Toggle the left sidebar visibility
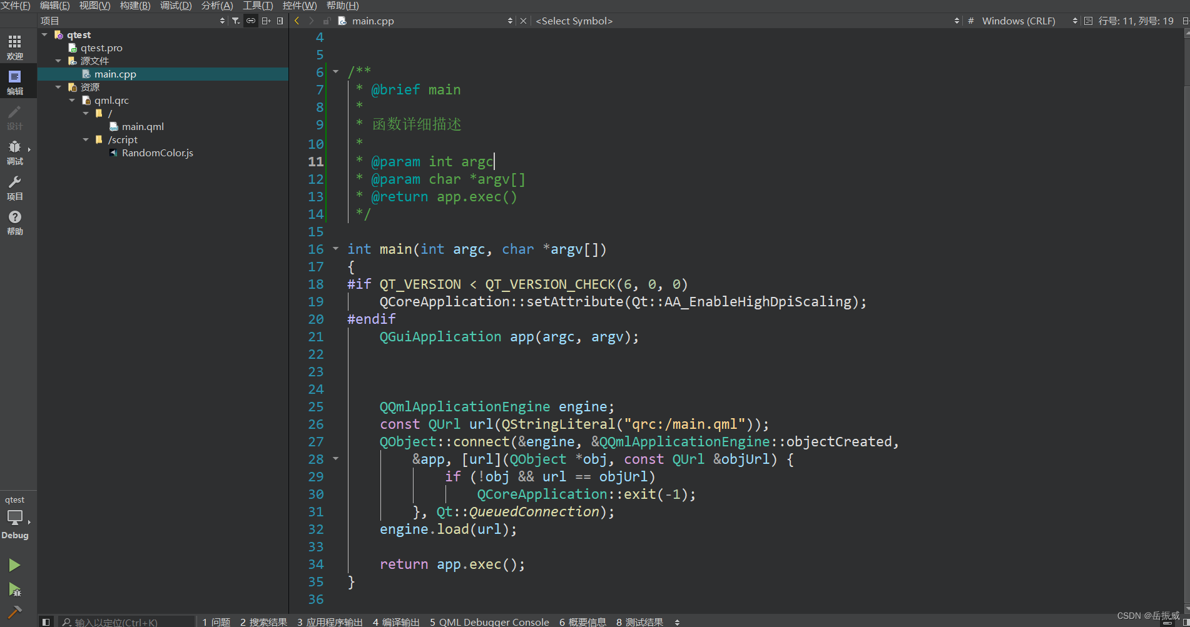Image resolution: width=1190 pixels, height=627 pixels. click(46, 621)
